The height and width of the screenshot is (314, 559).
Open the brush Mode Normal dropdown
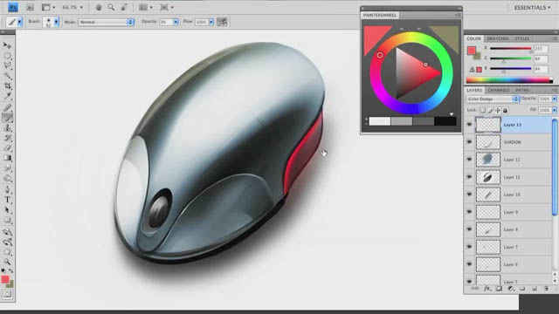pyautogui.click(x=107, y=22)
